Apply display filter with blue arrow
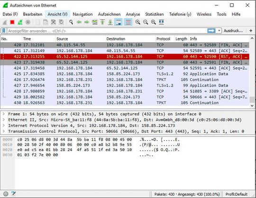This screenshot has width=256, height=198. point(211,31)
